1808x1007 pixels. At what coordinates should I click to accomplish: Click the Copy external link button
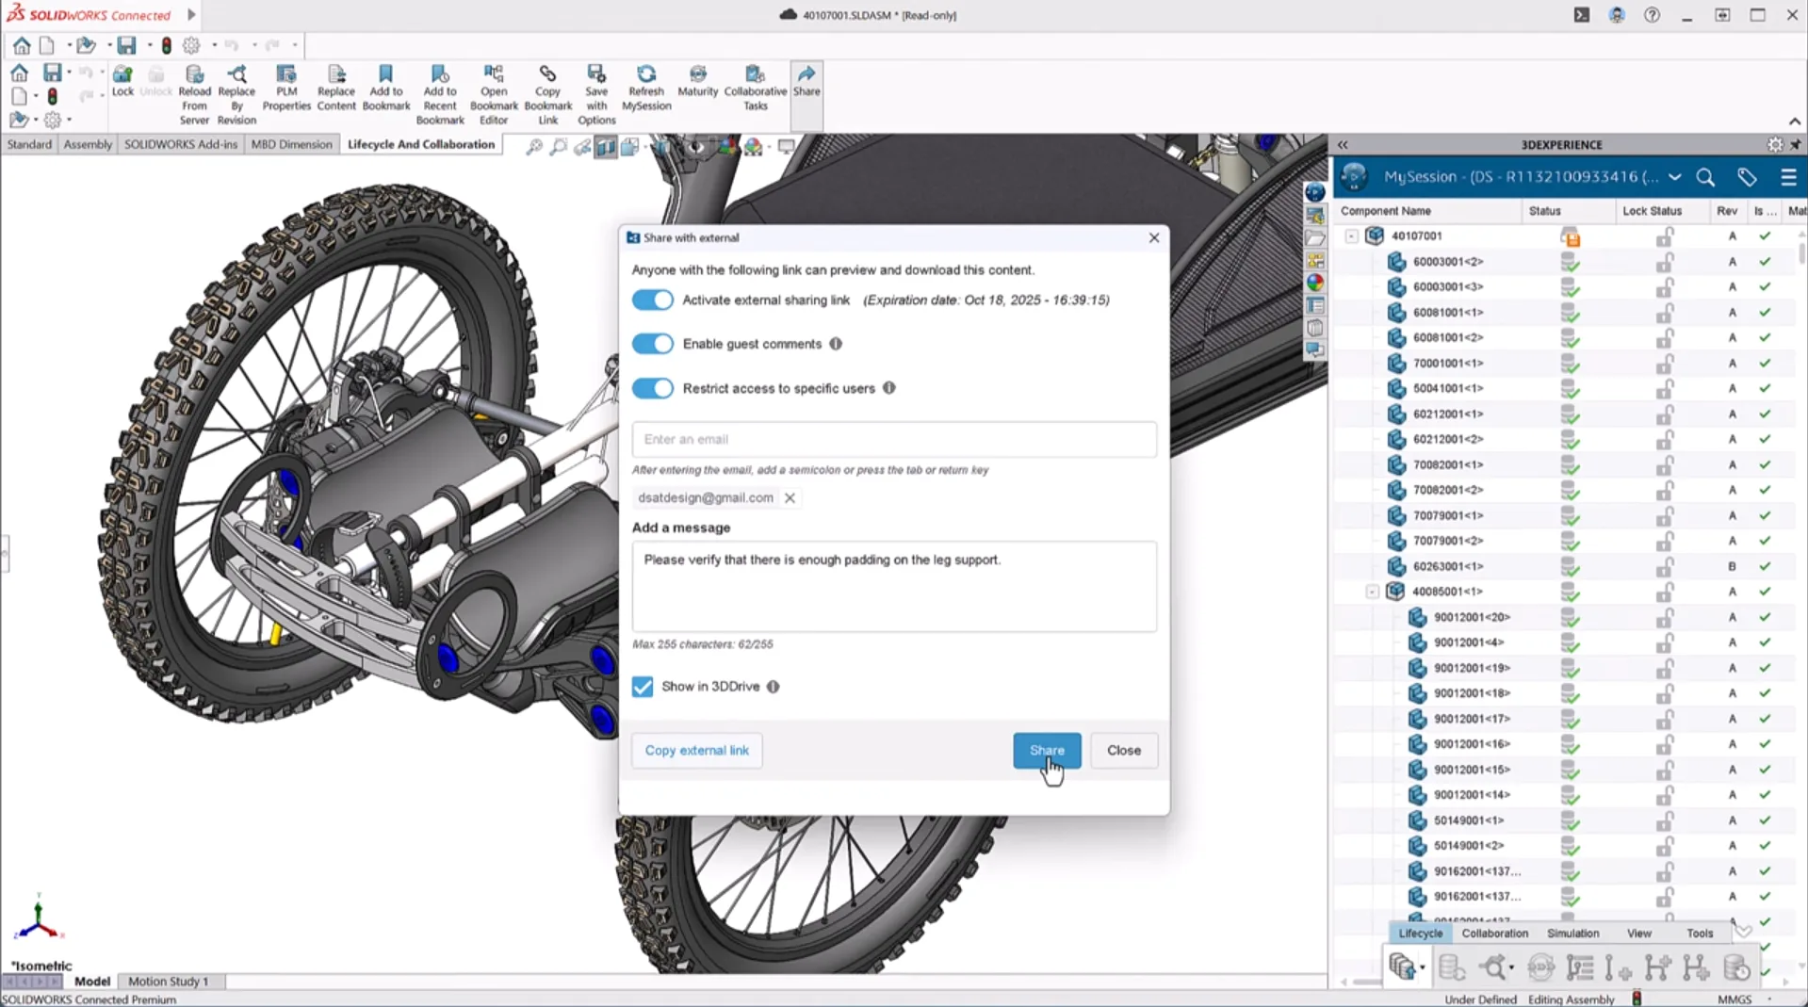(x=696, y=751)
